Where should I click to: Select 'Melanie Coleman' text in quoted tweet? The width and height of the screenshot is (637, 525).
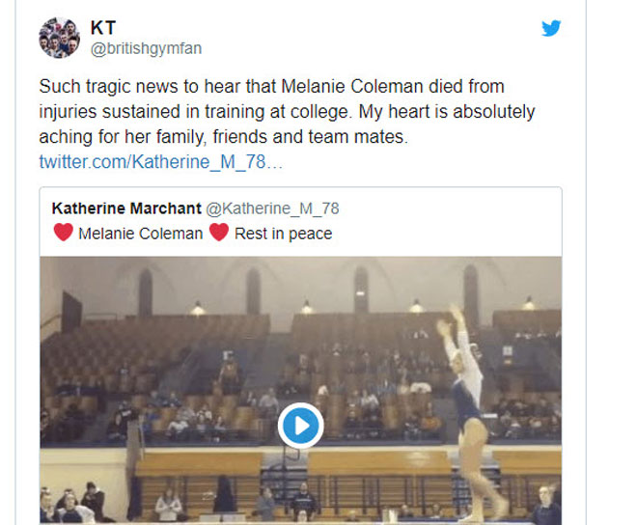[x=141, y=234]
